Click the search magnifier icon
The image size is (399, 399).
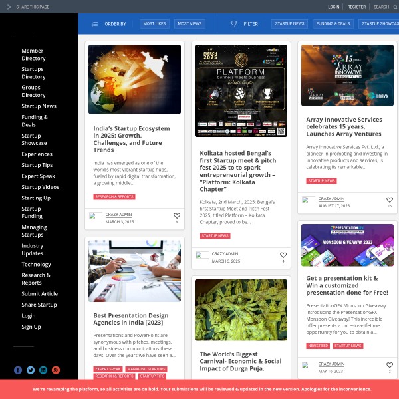(395, 7)
